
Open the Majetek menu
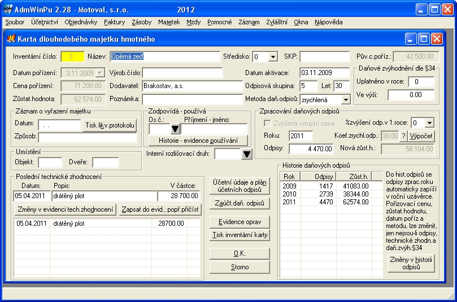(x=169, y=22)
